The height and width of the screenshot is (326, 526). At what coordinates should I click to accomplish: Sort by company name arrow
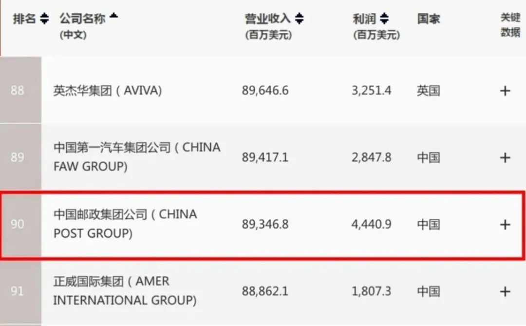coord(113,17)
